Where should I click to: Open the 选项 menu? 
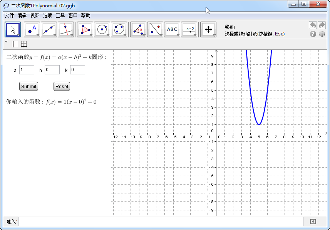[x=48, y=15]
